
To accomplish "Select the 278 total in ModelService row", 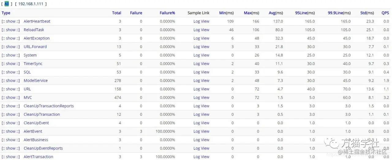I will point(118,81).
